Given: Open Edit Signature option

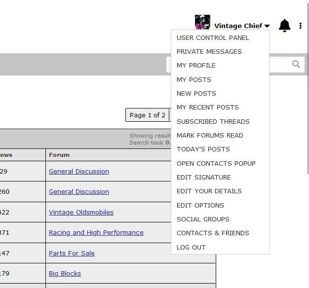Looking at the screenshot, I should pos(203,178).
